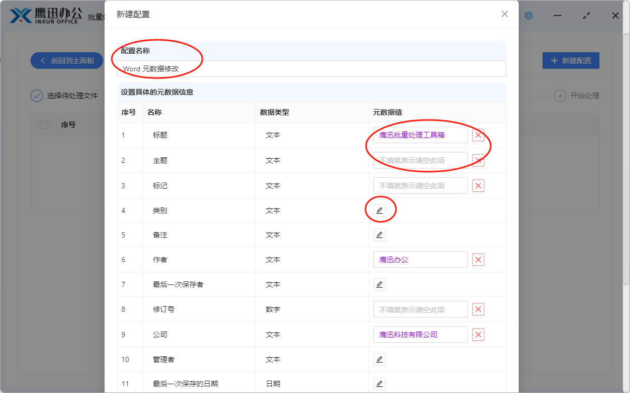Click the 鹰迅办公 logo in main window
This screenshot has width=630, height=393.
tap(46, 15)
